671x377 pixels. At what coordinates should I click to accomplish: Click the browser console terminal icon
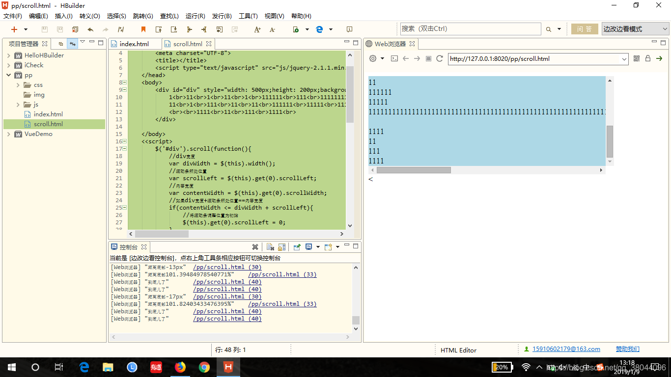click(x=394, y=58)
